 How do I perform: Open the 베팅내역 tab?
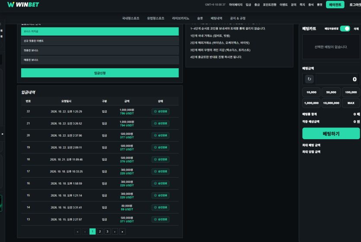pos(217,18)
